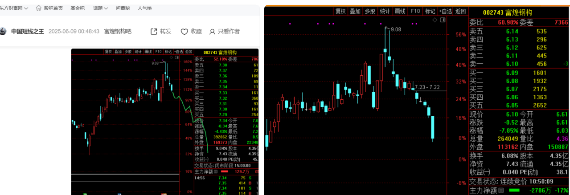The width and height of the screenshot is (570, 195).
Task: Click +自选 in the right chart toolbar
Action: [x=445, y=11]
